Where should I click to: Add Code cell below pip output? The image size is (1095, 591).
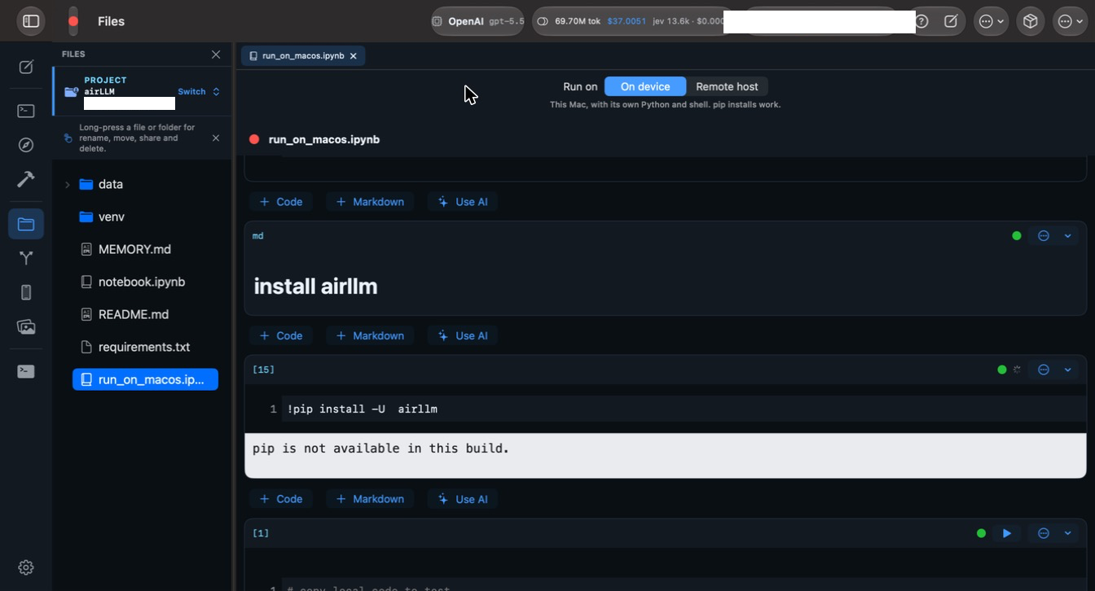point(281,499)
